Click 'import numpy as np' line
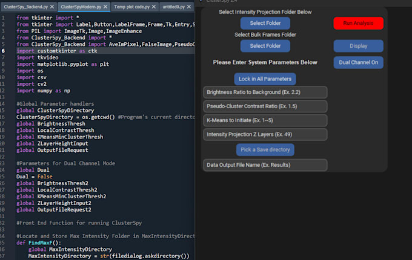 click(44, 91)
